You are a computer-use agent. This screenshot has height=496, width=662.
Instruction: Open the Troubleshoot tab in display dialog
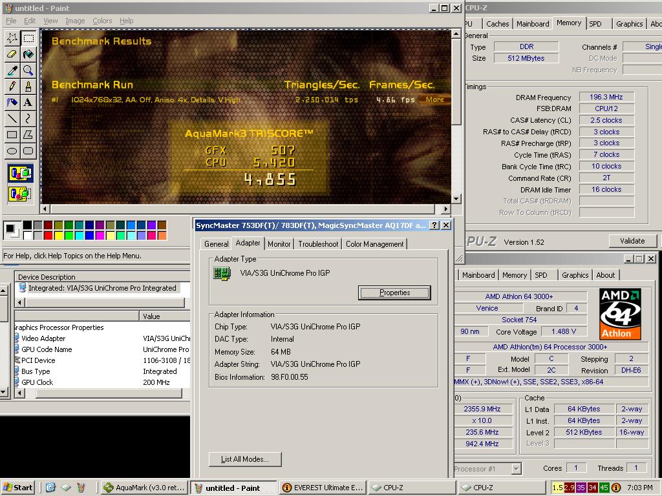click(318, 243)
